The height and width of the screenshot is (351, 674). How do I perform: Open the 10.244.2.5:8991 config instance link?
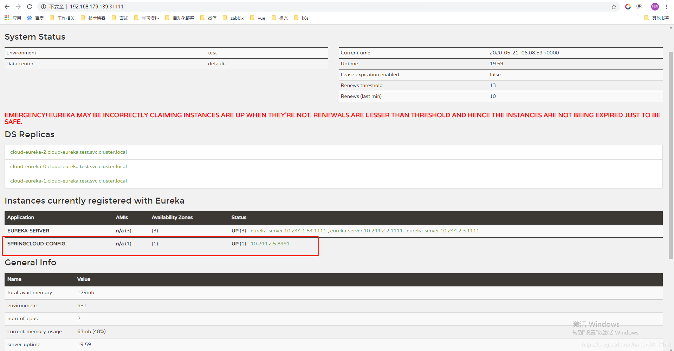[270, 244]
